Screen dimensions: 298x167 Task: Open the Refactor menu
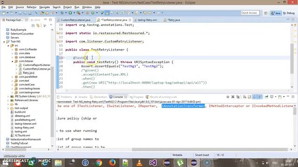[32, 7]
